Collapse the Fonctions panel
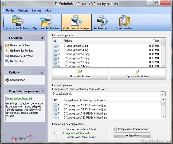This screenshot has height=144, width=173. pyautogui.click(x=42, y=38)
